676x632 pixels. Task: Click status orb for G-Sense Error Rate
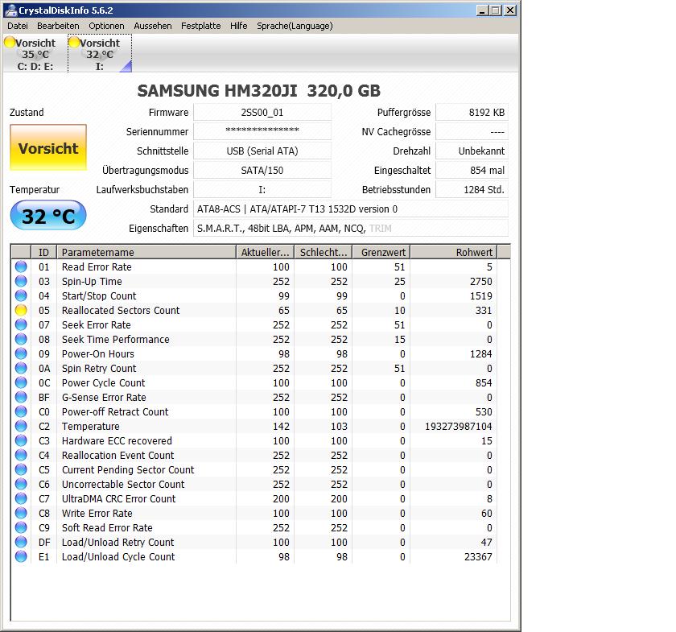tap(21, 397)
